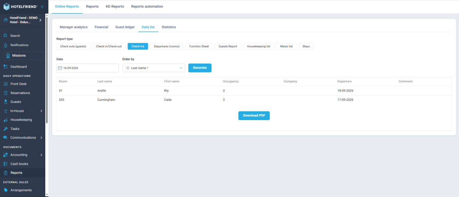Screen dimensions: 459x197
Task: Expand the In-House submenu arrow
Action: click(41, 111)
